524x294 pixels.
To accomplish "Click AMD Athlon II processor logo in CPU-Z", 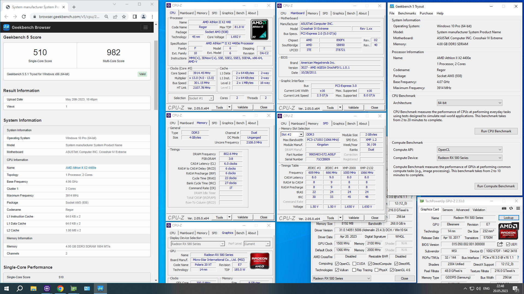I will pos(259,29).
